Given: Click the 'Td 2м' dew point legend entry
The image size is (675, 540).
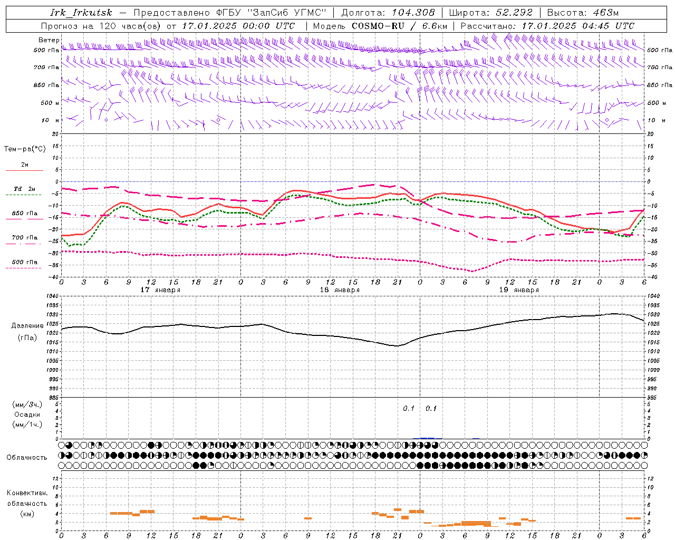Looking at the screenshot, I should click(25, 189).
